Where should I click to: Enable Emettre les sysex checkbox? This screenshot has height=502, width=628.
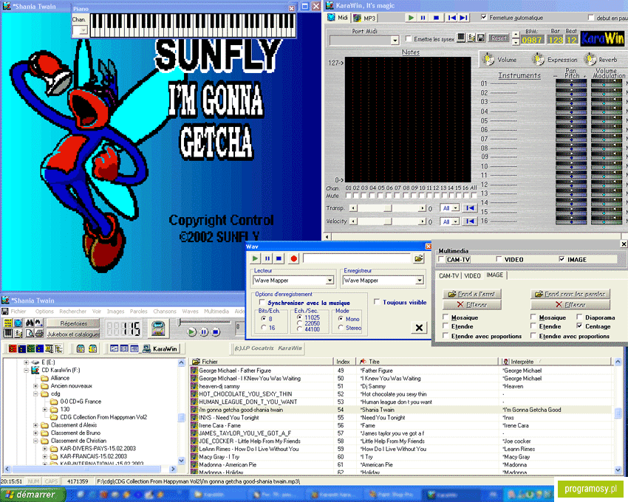point(409,38)
